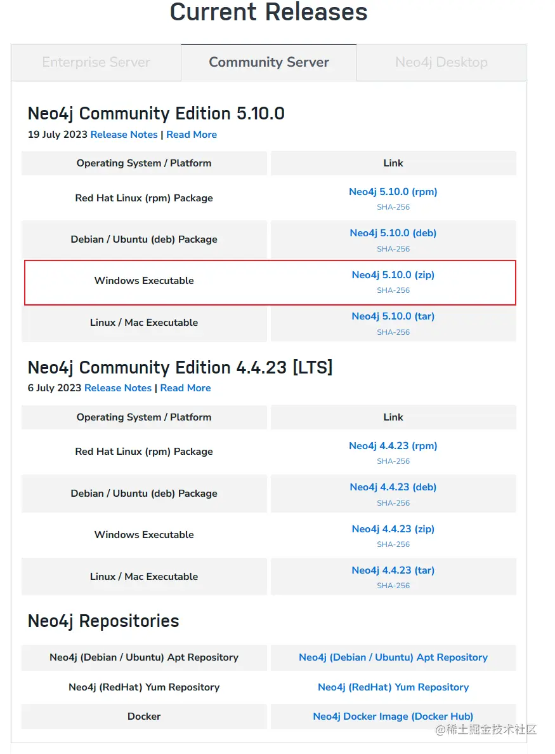Download Neo4j 5.10.0 (zip) for Windows
Screen dimensions: 555x754
point(393,274)
